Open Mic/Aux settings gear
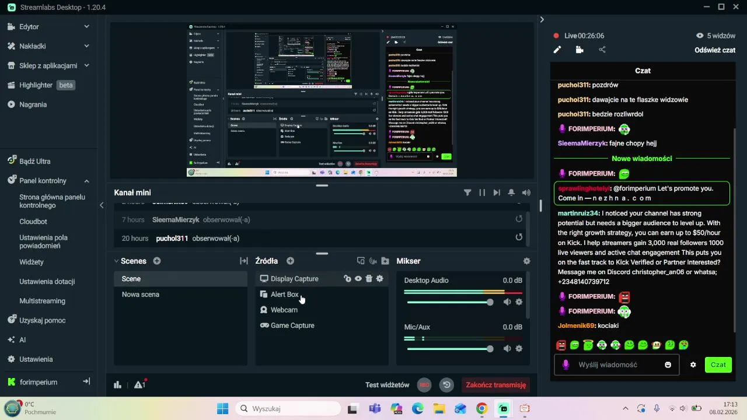The width and height of the screenshot is (747, 420). click(x=519, y=349)
